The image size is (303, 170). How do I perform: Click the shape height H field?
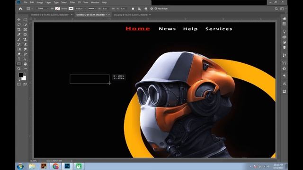[x=124, y=8]
